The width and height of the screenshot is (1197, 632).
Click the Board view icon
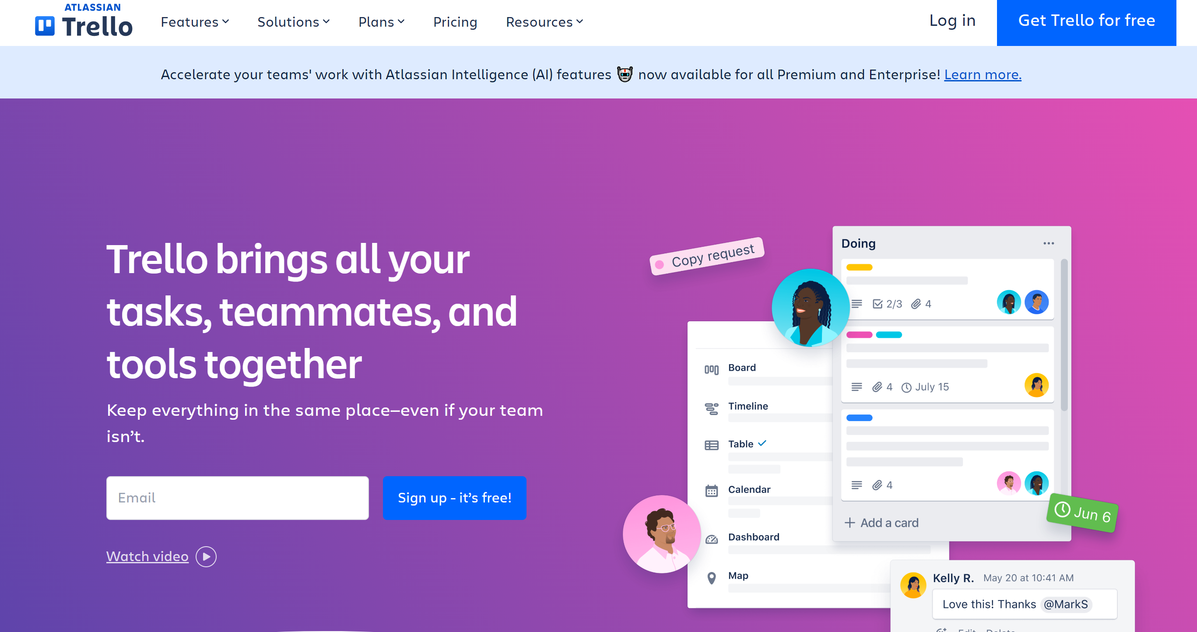pos(712,368)
